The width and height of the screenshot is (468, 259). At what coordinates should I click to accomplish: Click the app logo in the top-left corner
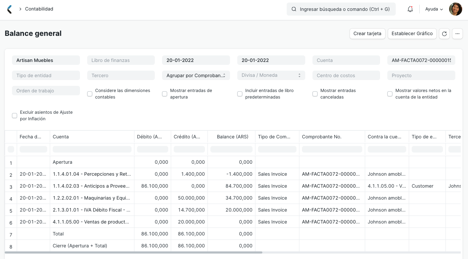point(9,9)
